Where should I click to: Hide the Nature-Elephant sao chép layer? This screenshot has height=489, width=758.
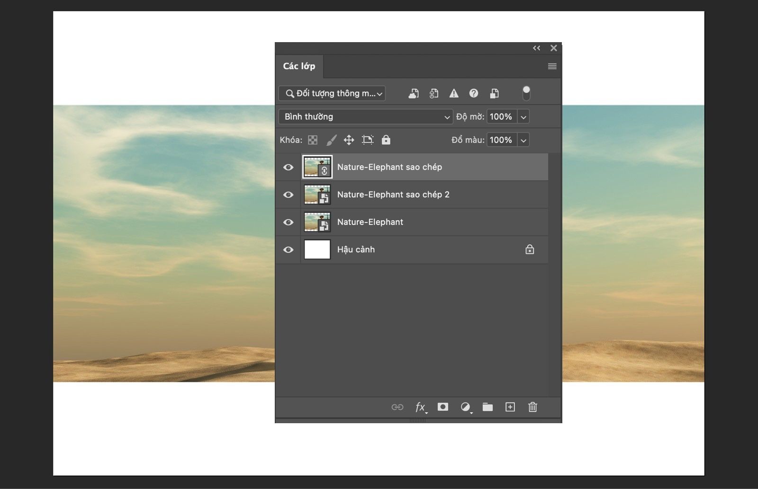[x=288, y=167]
